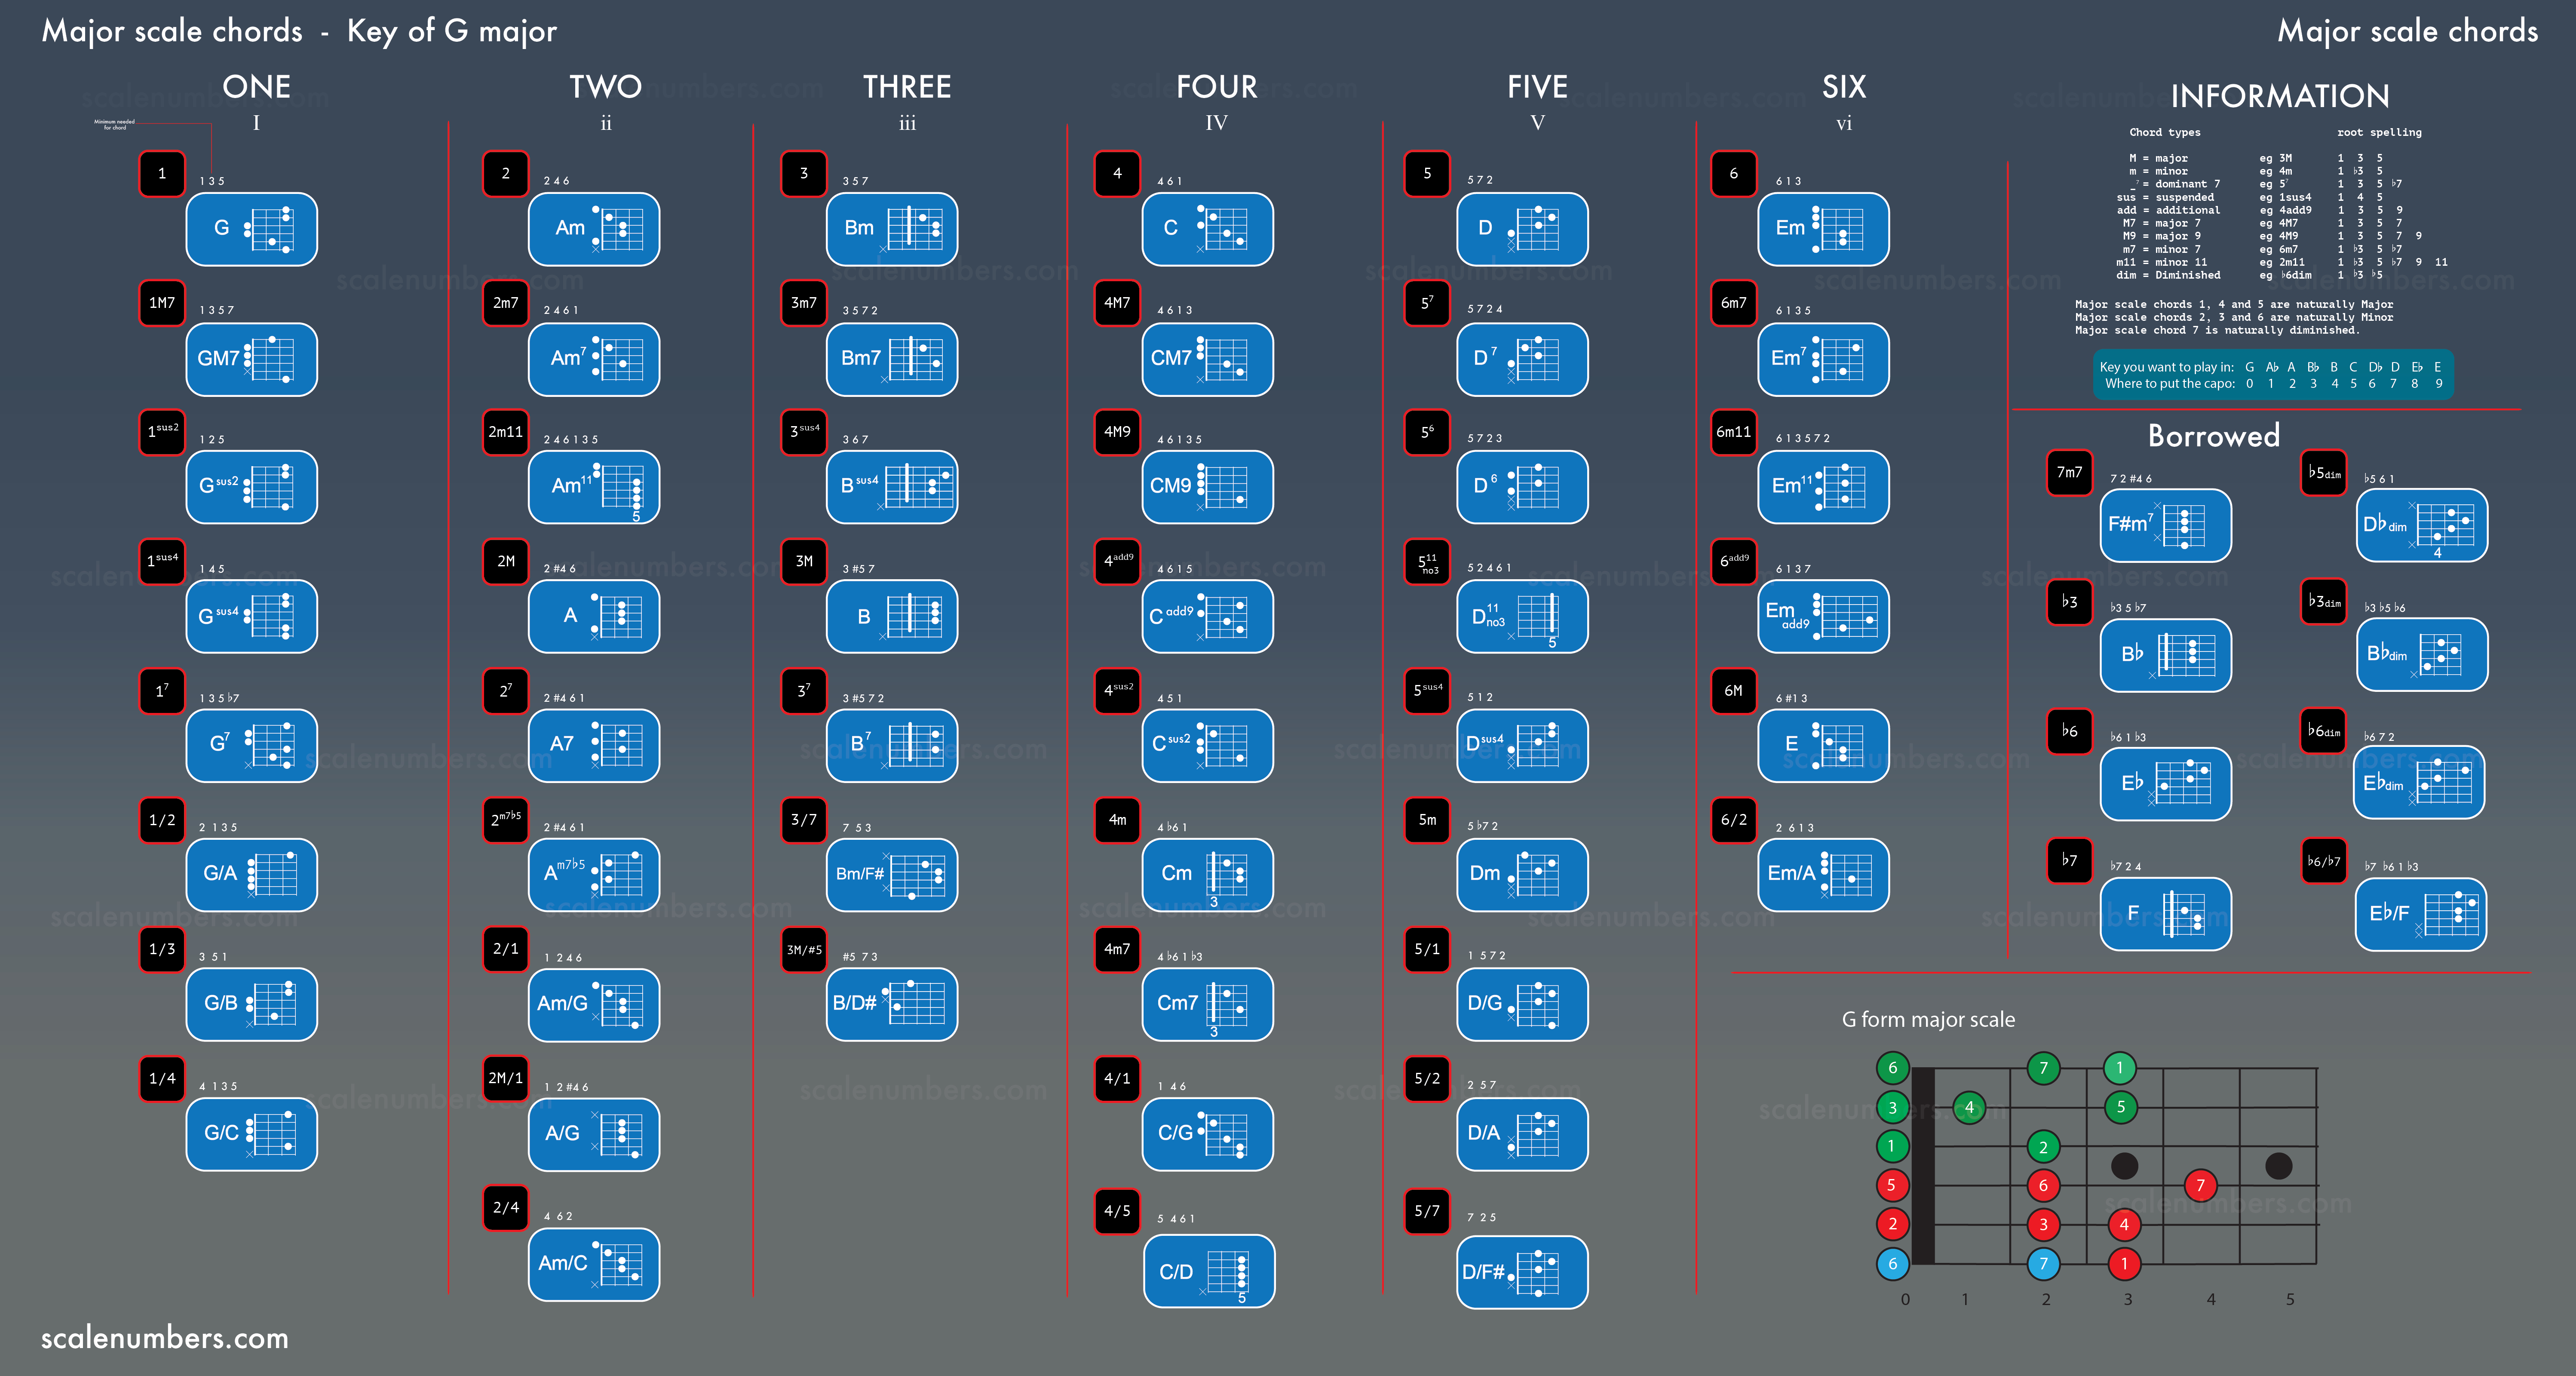Click the 'root spelling' heading
The height and width of the screenshot is (1376, 2576).
pos(2379,132)
